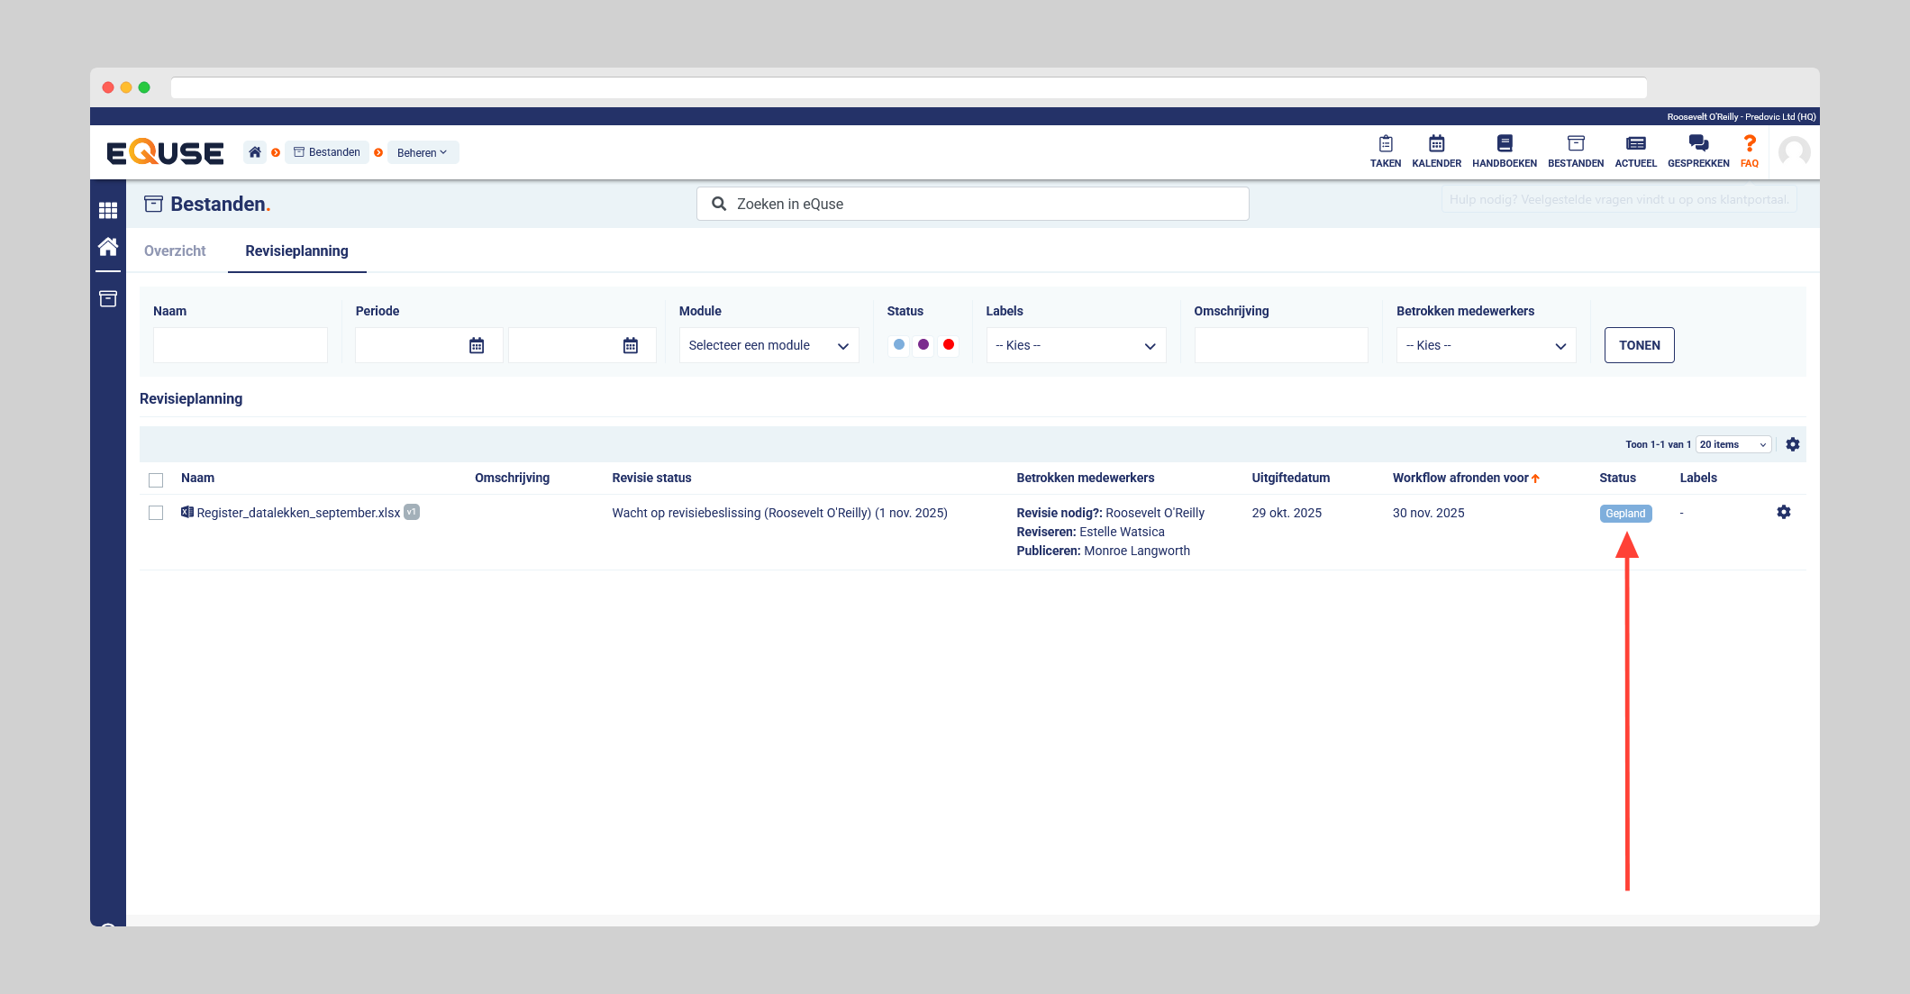Open the Register_datalekken_september.xlsx file link
Viewport: 1910px width, 994px height.
(x=298, y=513)
